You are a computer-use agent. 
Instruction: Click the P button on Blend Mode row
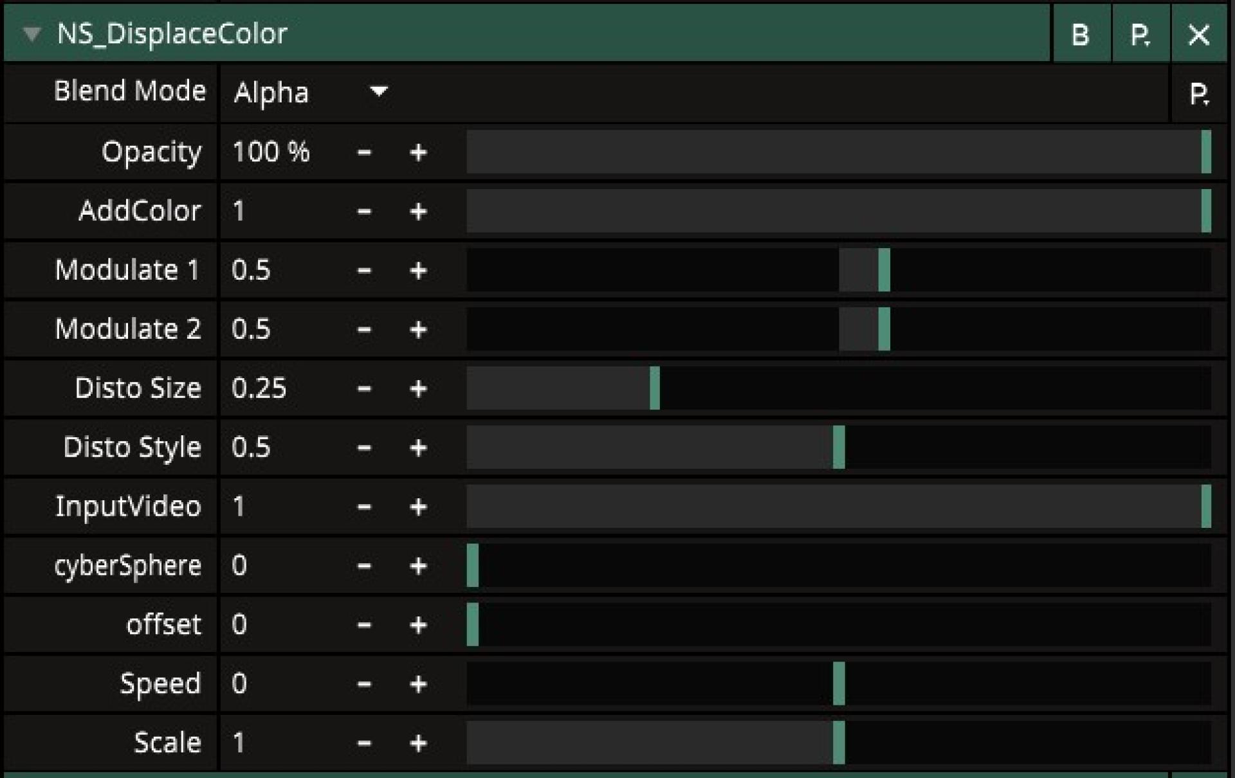(x=1198, y=94)
